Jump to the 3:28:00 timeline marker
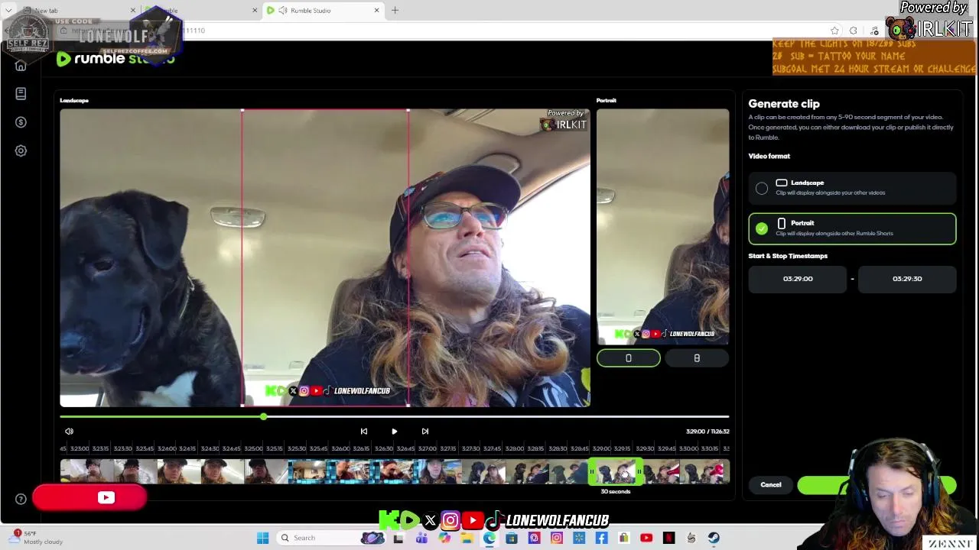Viewport: 979px width, 550px height. pos(514,448)
